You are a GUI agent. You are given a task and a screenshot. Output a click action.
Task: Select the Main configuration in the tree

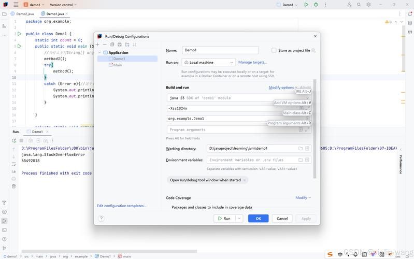(118, 65)
